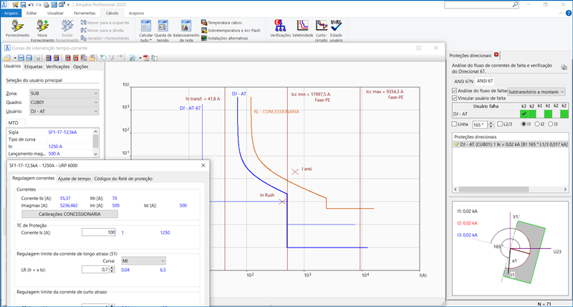573x307 pixels.
Task: Switch to the ANSI 67N tab
Action: tap(463, 81)
